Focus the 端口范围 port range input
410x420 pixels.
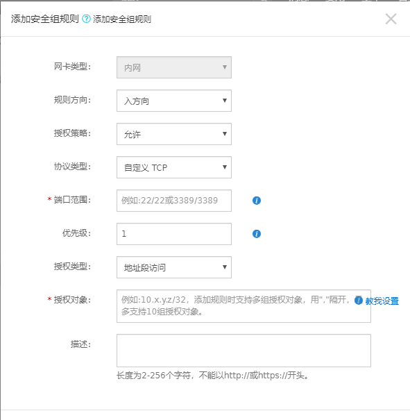pos(174,201)
